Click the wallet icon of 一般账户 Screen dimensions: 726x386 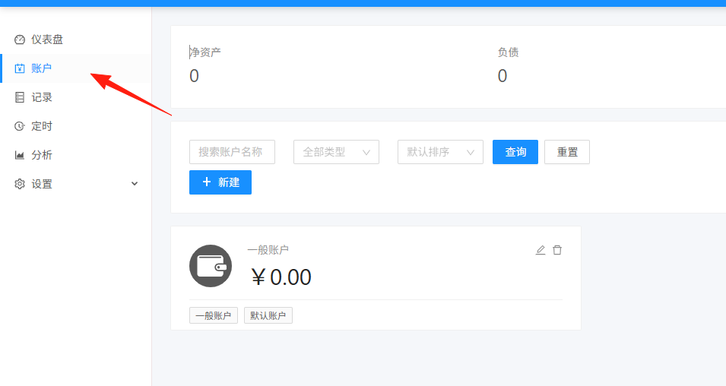[x=211, y=266]
